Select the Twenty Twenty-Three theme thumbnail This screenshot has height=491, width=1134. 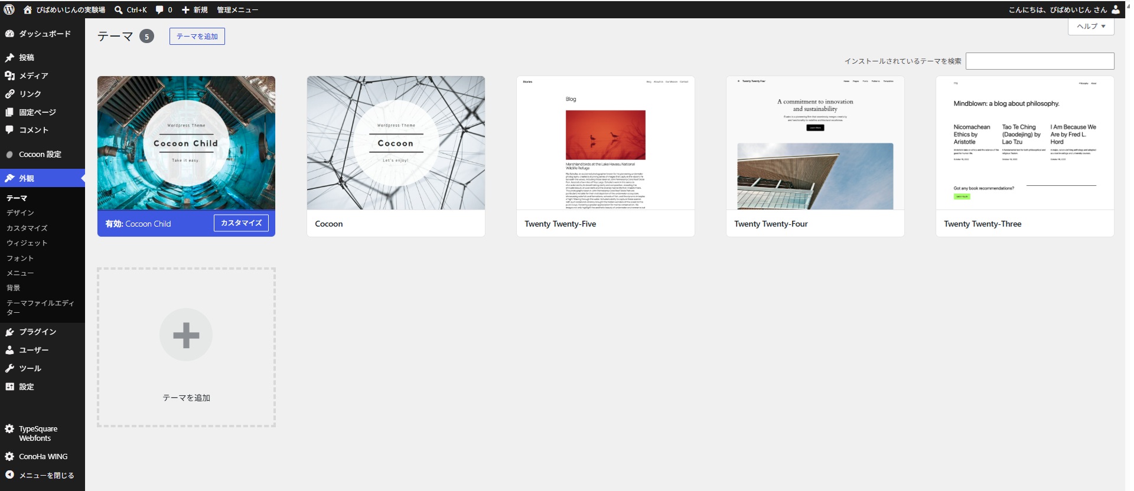[1025, 143]
